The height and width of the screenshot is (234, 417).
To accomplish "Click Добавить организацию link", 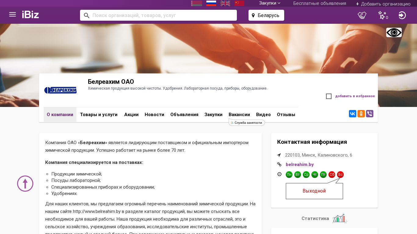I will click(383, 4).
